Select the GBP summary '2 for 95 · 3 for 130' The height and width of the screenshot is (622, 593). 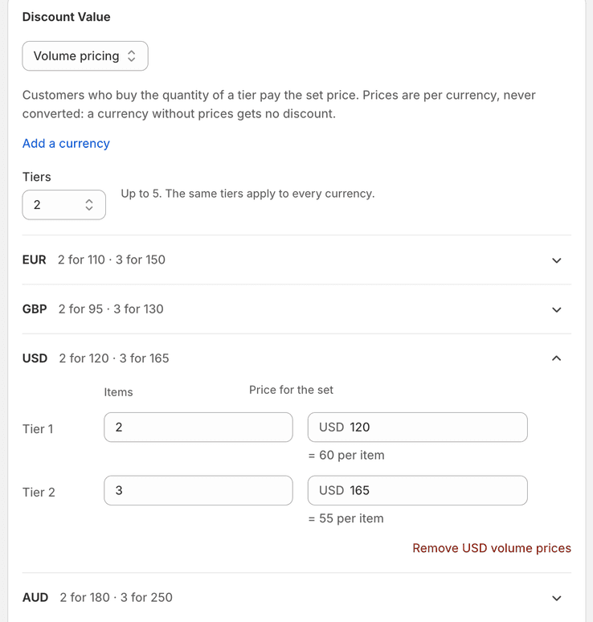111,309
